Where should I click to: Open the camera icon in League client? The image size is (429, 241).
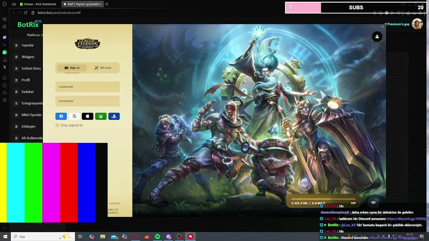(x=374, y=203)
